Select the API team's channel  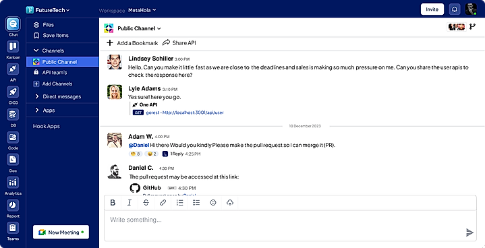click(50, 73)
